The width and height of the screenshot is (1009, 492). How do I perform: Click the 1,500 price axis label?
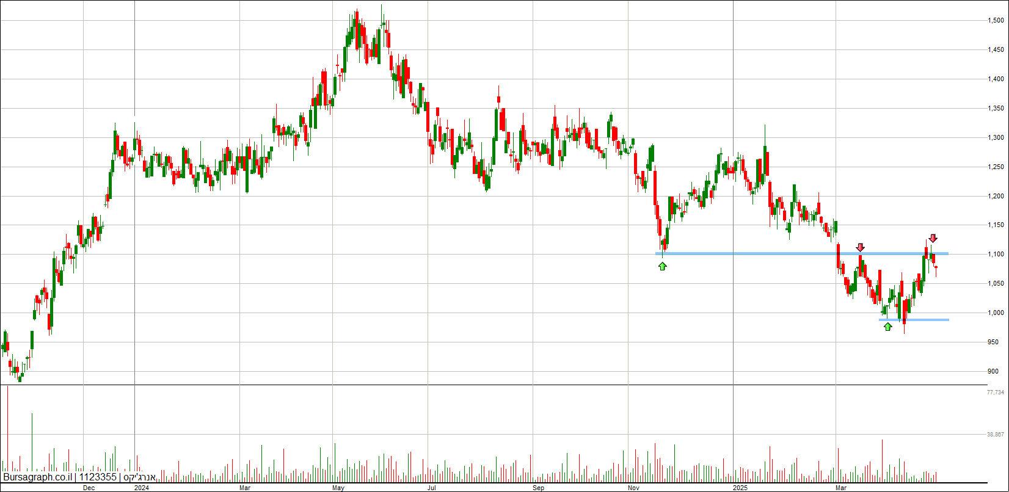tap(996, 20)
